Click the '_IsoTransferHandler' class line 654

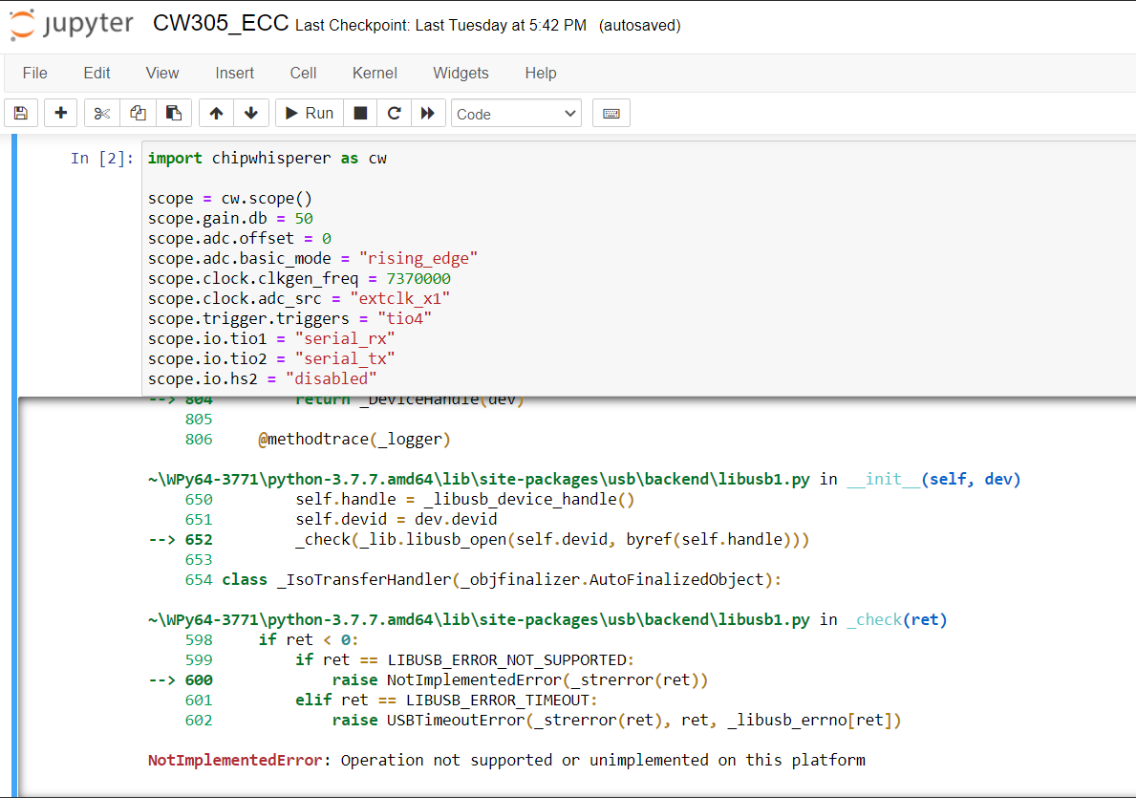pyautogui.click(x=482, y=580)
